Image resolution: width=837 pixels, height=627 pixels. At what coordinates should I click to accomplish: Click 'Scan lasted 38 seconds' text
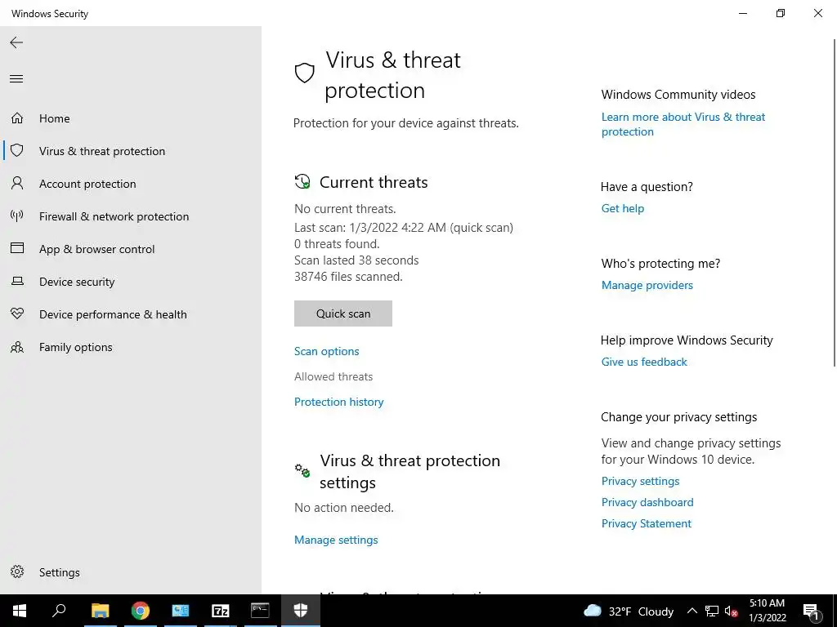pos(356,260)
